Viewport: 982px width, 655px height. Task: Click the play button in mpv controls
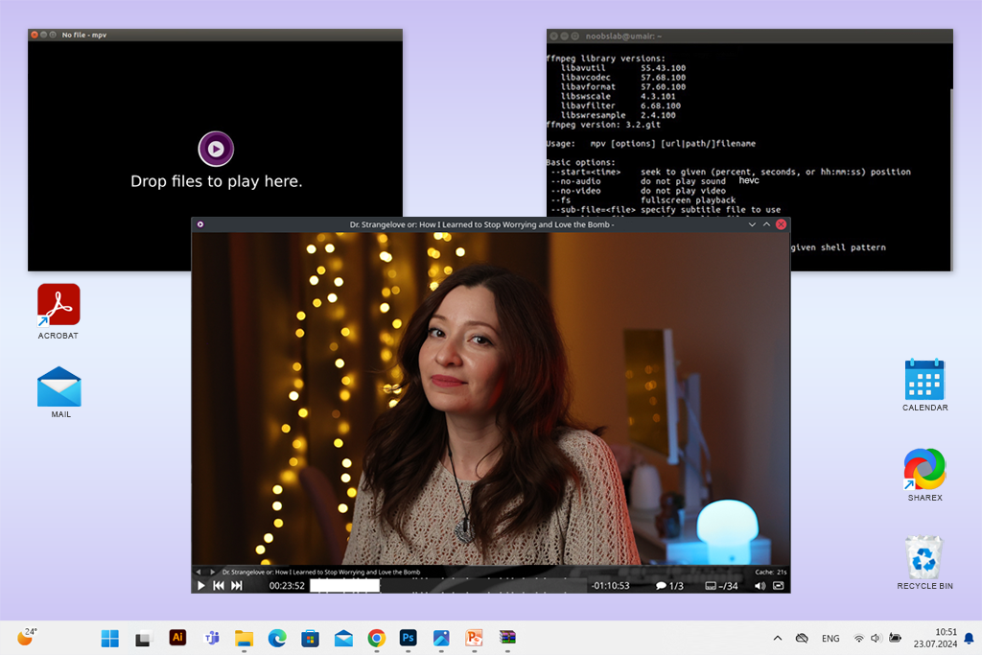[x=201, y=586]
